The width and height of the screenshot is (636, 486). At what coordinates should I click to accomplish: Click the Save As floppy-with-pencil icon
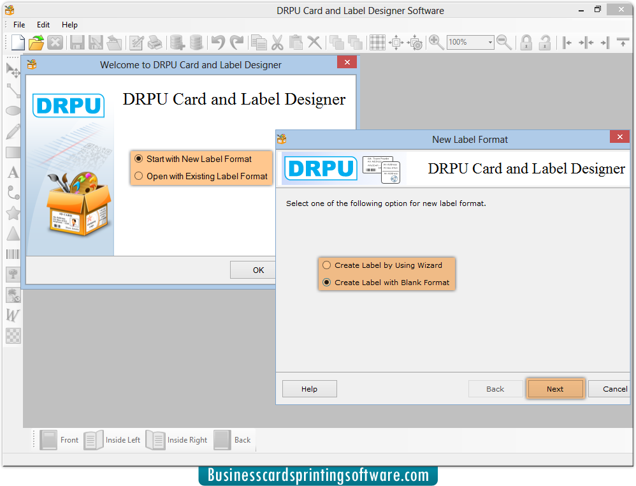pyautogui.click(x=96, y=42)
